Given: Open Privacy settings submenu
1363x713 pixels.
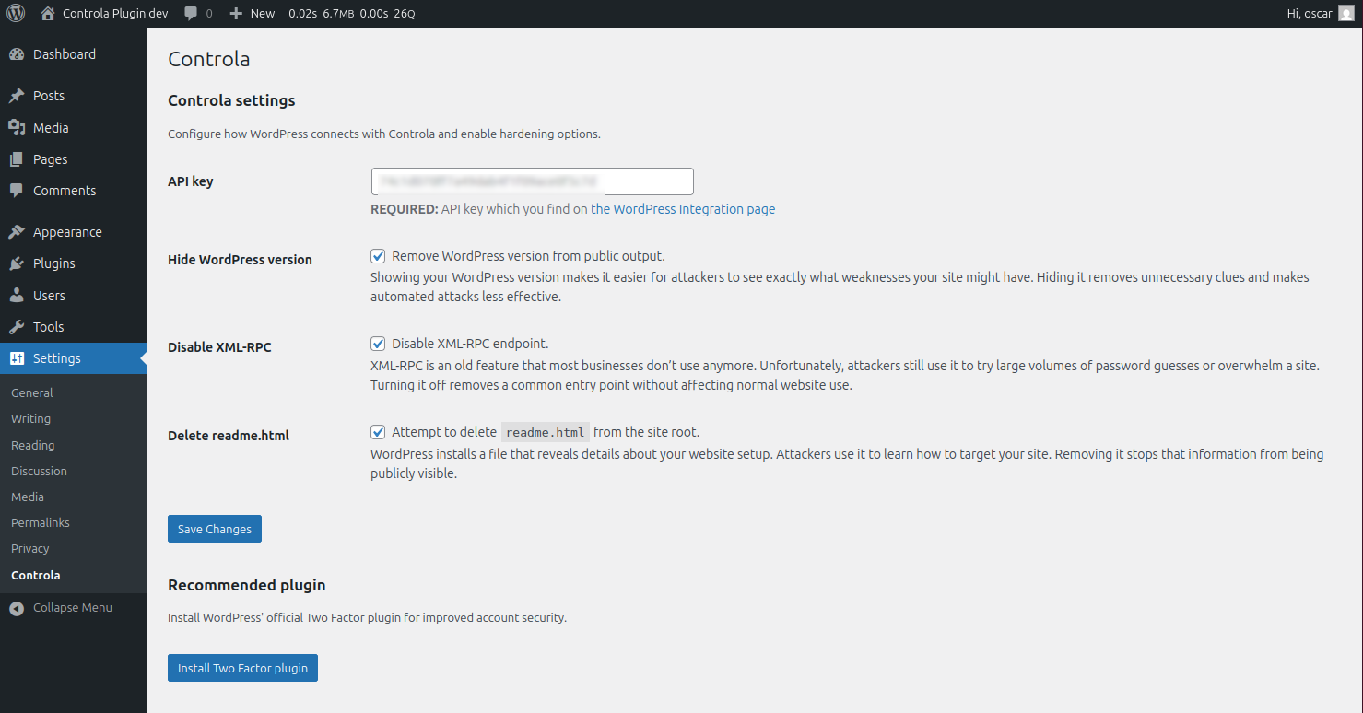Looking at the screenshot, I should 30,548.
